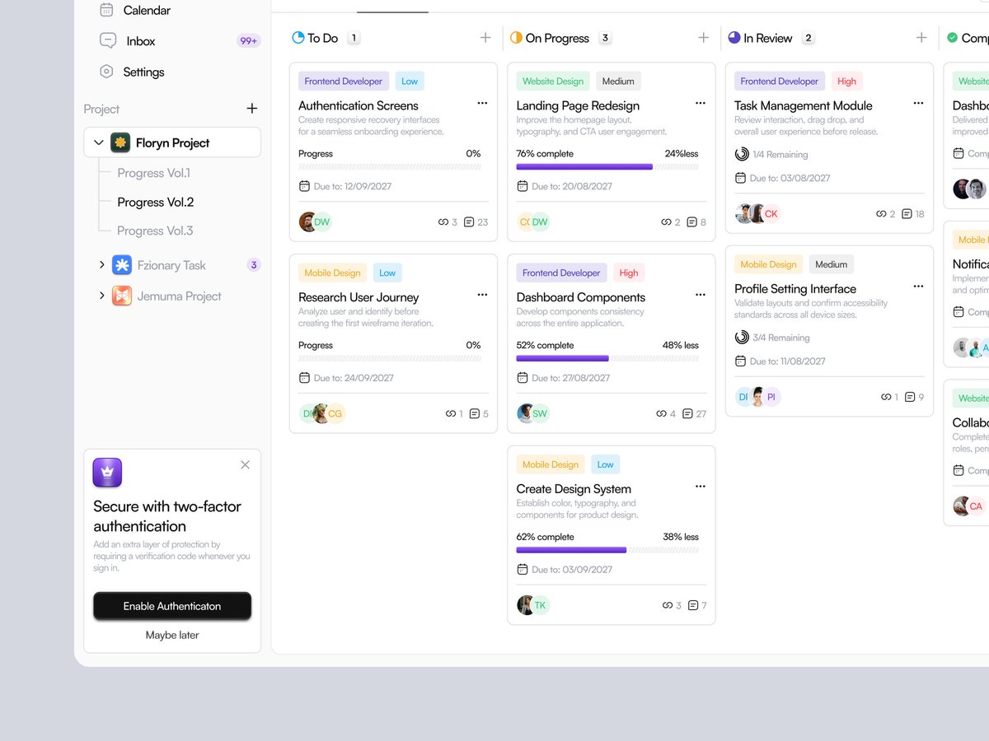Open the Calendar icon in sidebar

click(x=106, y=10)
